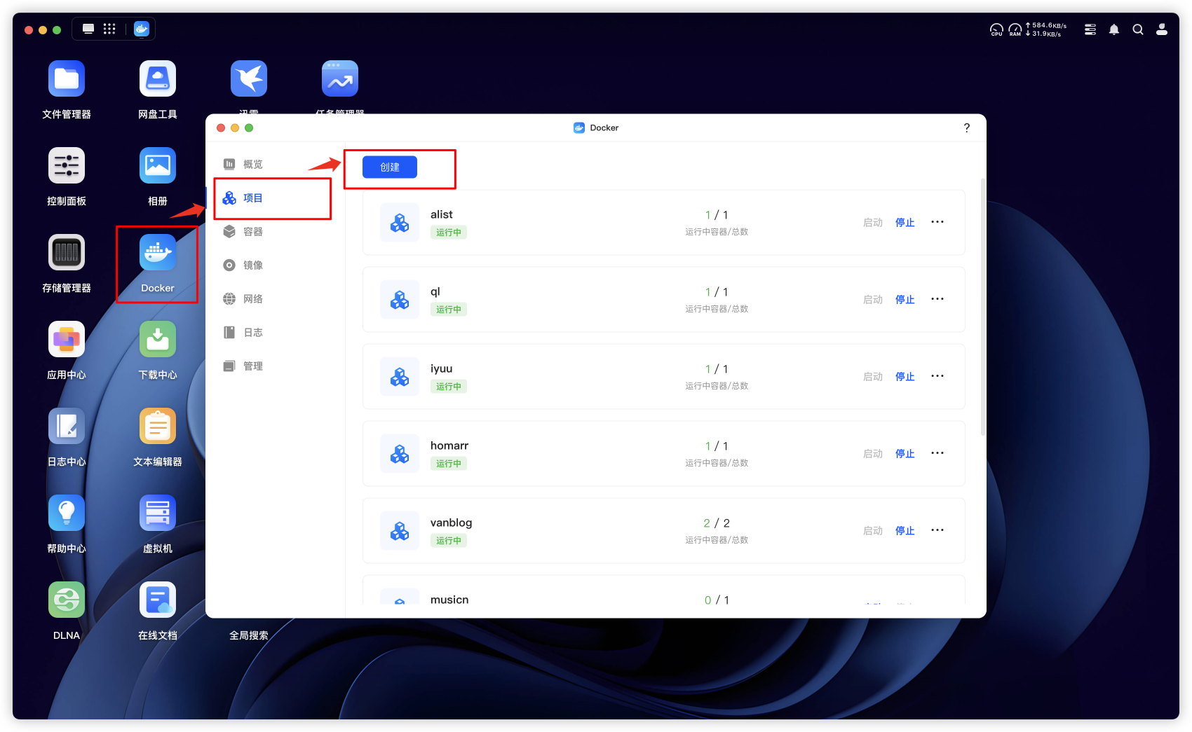1192x732 pixels.
Task: Open the musicn project name
Action: pyautogui.click(x=449, y=600)
